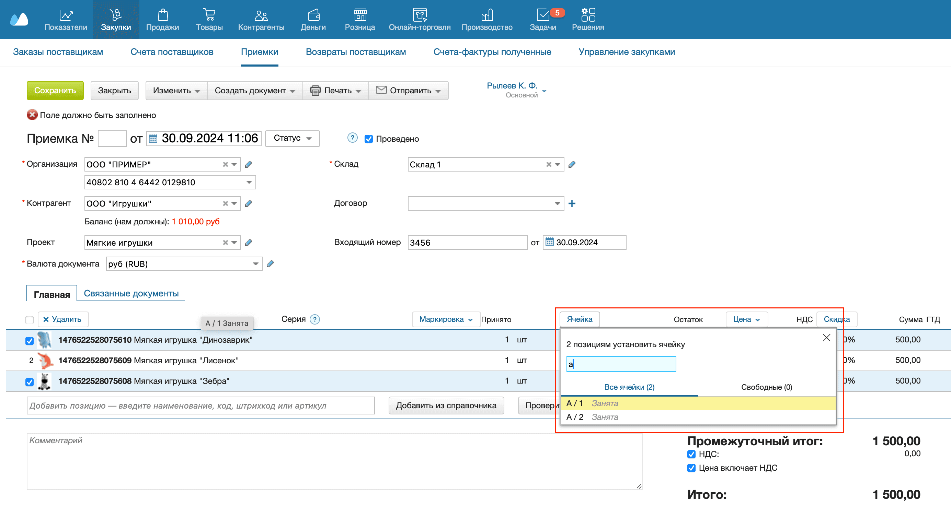Open the Деньги wallet icon
951x505 pixels.
tap(313, 15)
